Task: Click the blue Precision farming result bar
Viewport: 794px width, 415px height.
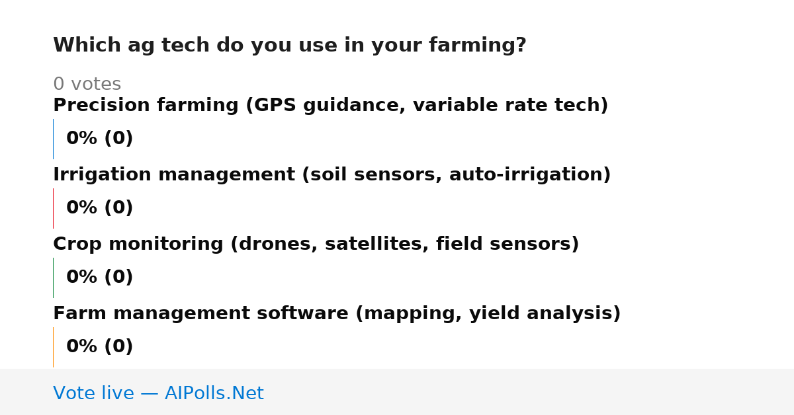Action: [x=54, y=139]
